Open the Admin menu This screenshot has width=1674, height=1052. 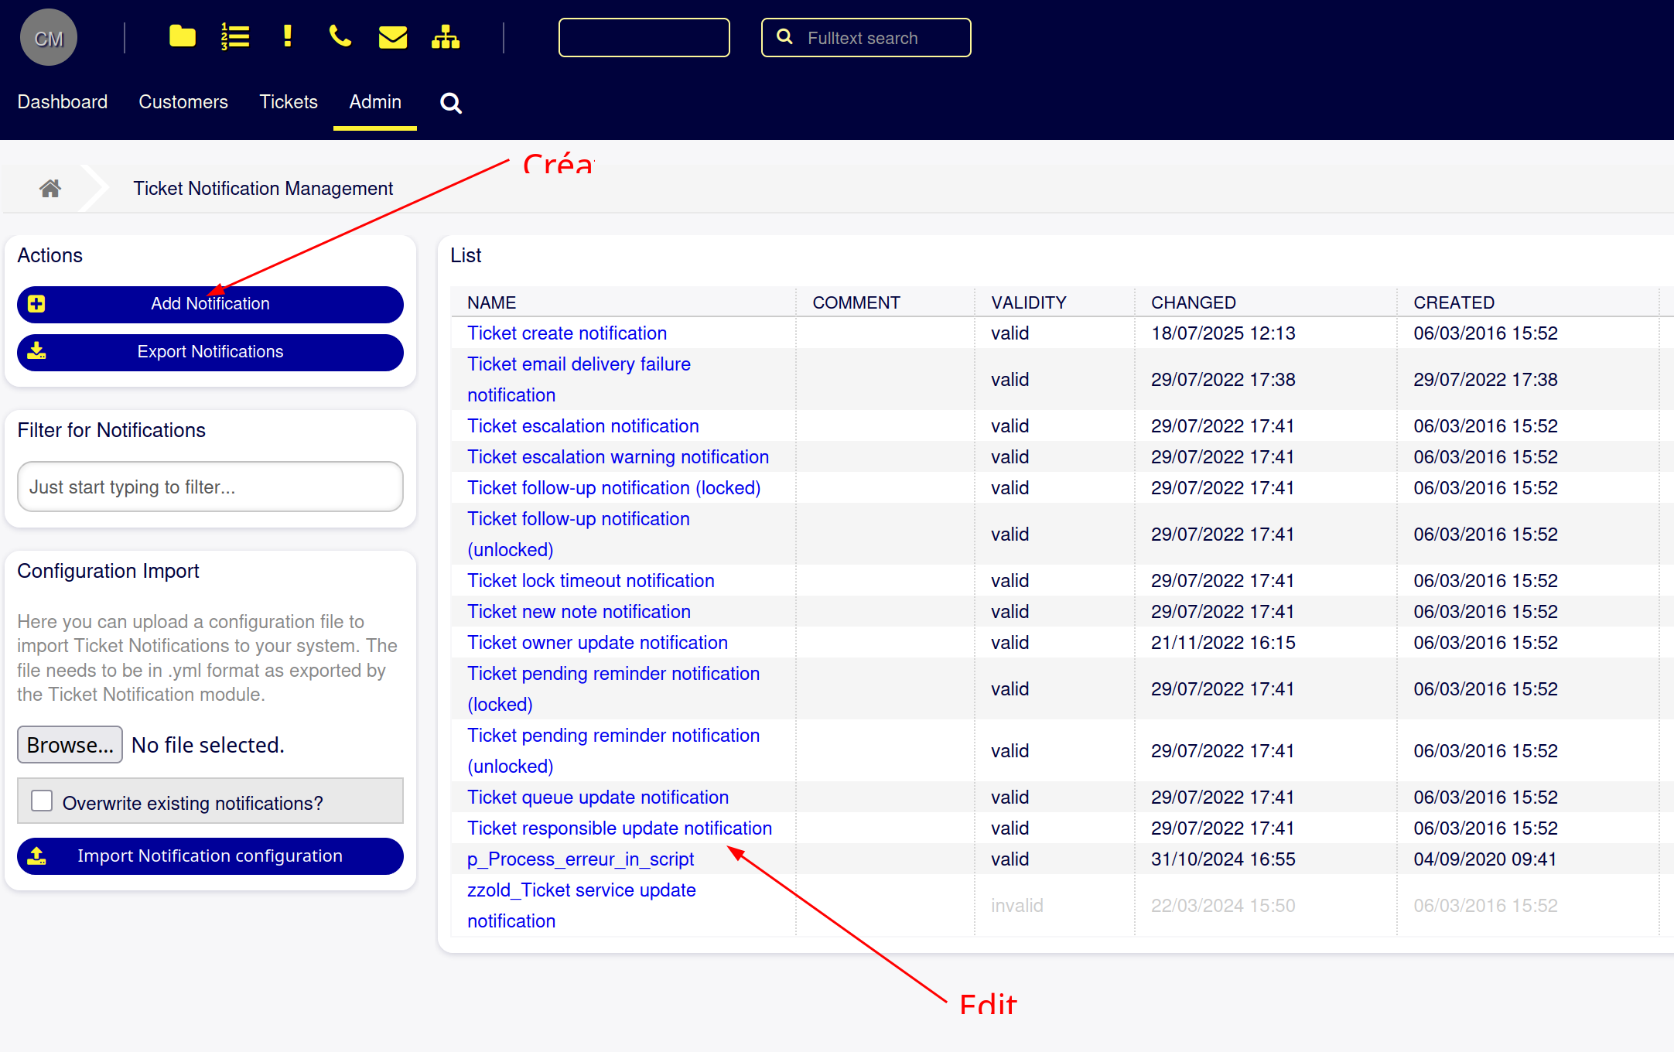click(x=375, y=102)
